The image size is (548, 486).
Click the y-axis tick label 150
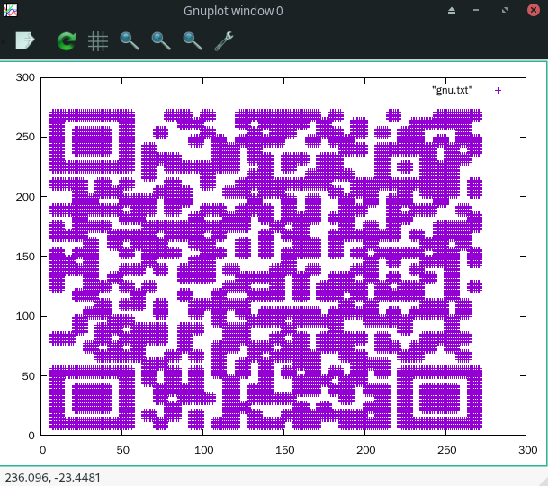[x=25, y=256]
